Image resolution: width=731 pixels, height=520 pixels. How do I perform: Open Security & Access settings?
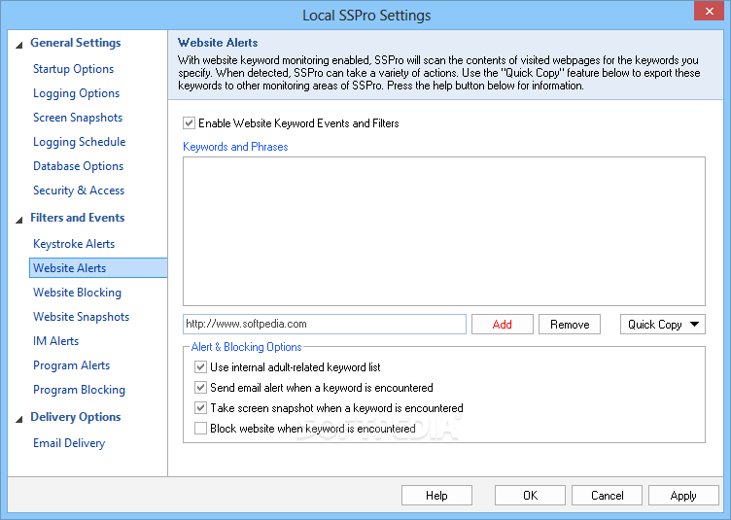[x=79, y=191]
